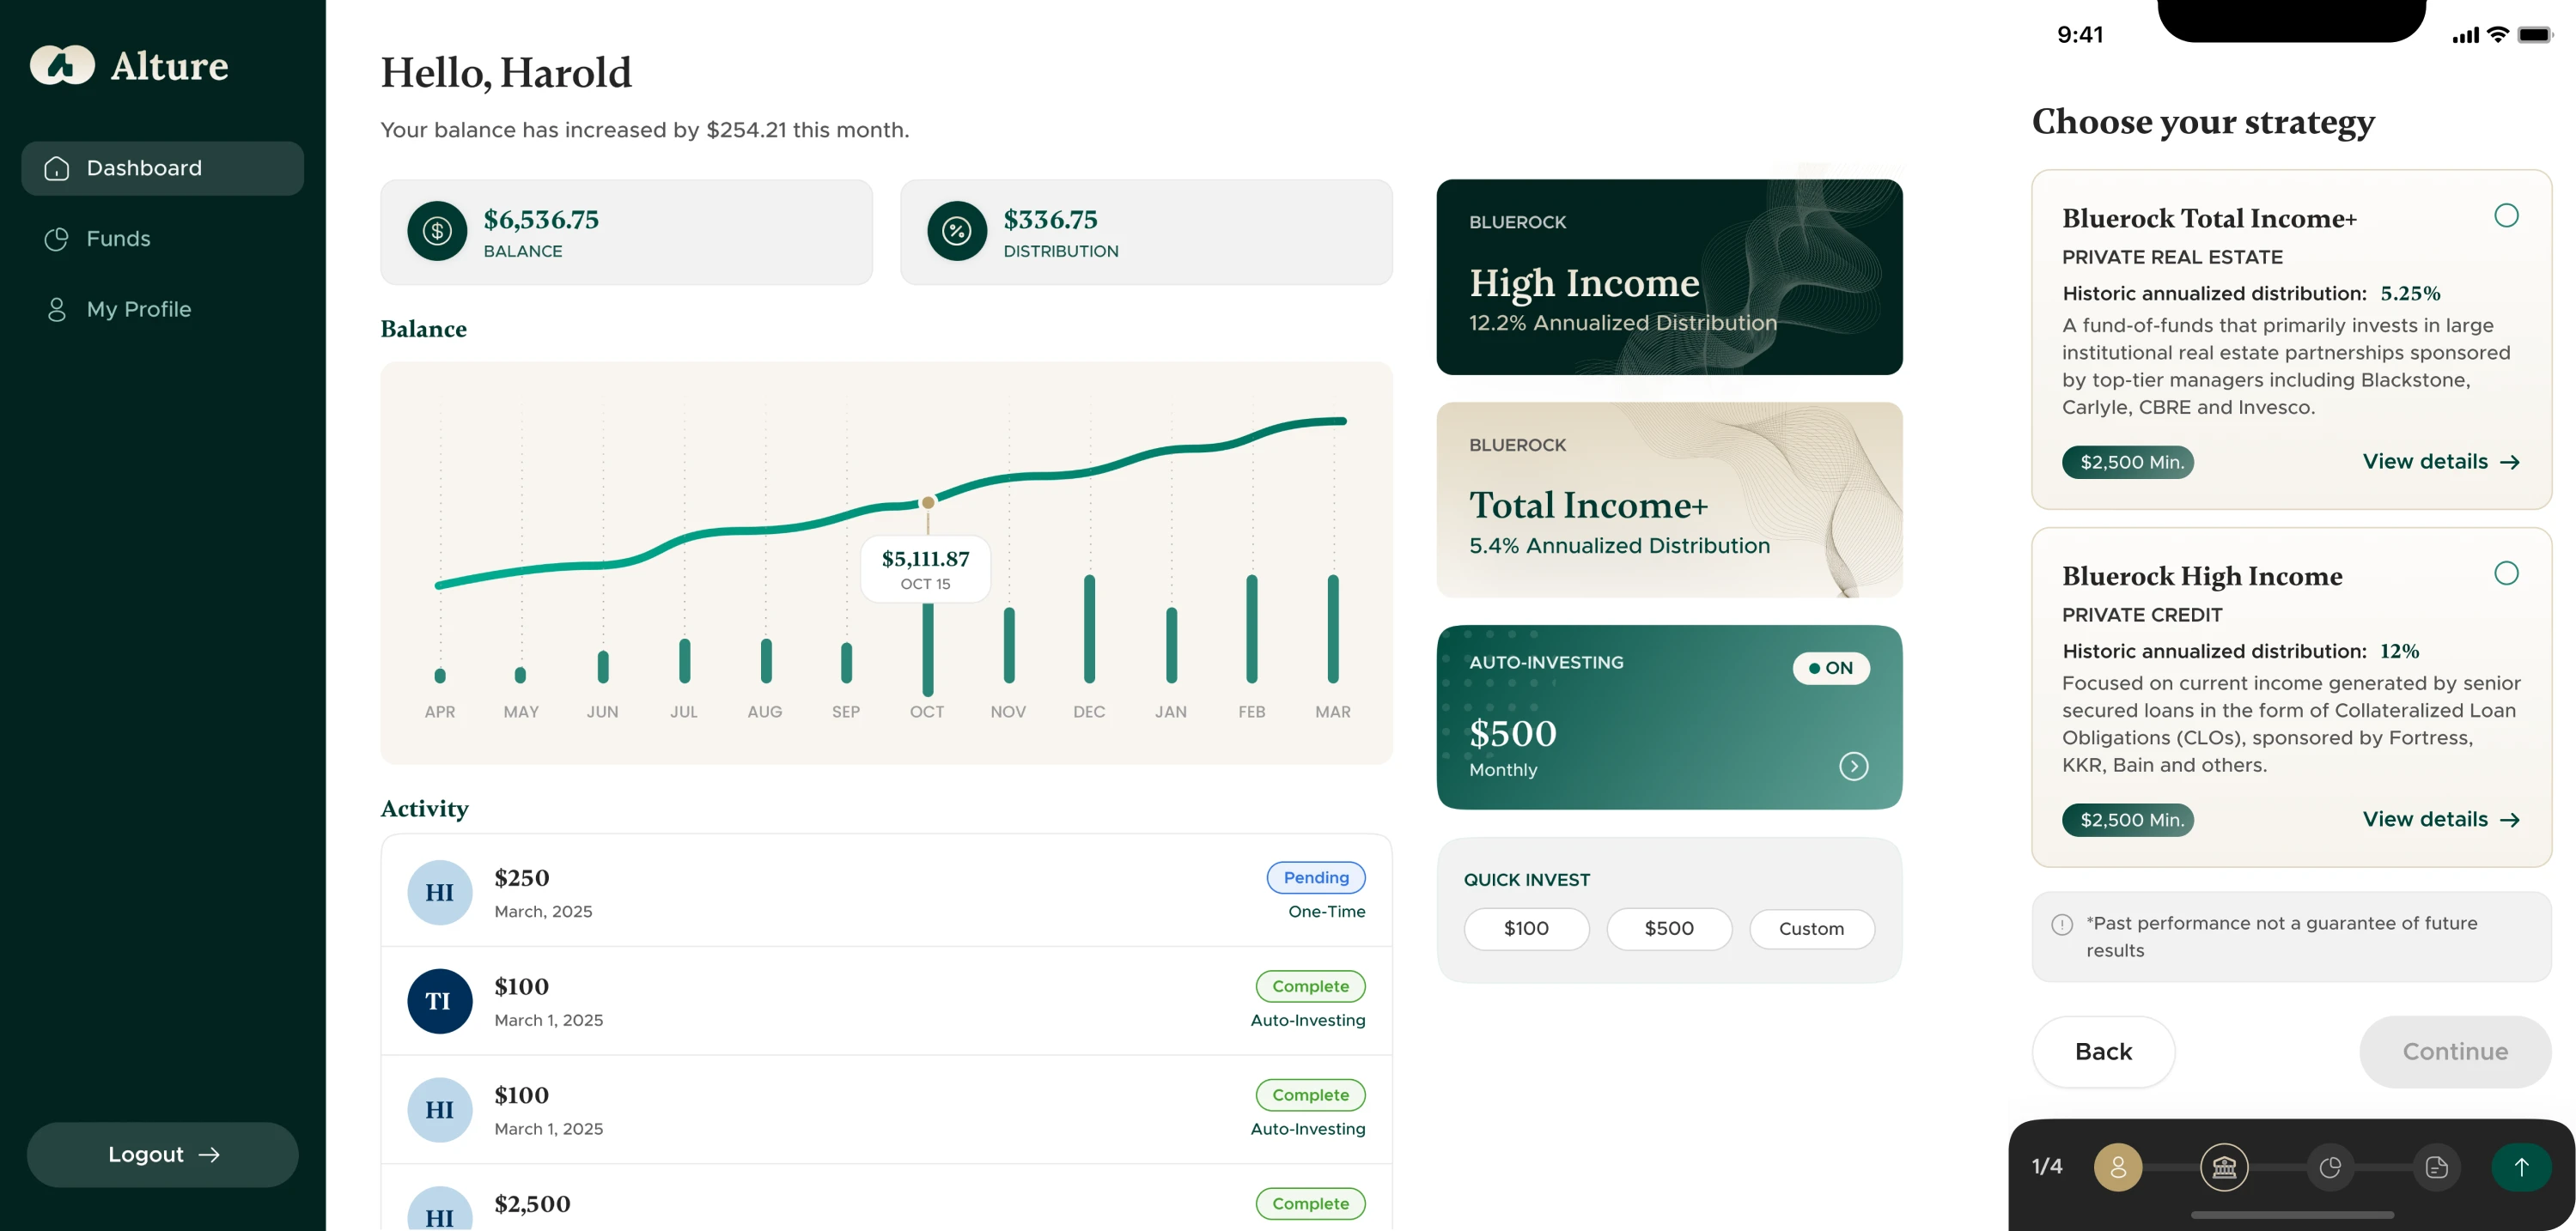The height and width of the screenshot is (1231, 2576).
Task: Click the JUL bar in balance chart
Action: tap(684, 660)
